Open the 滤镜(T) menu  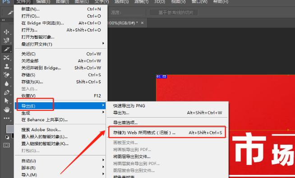141,2
